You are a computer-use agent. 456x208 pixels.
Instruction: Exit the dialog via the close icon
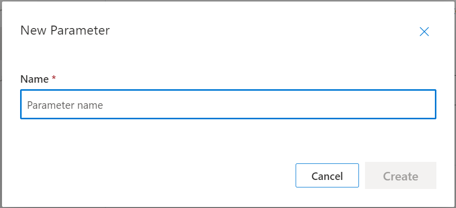tap(424, 32)
